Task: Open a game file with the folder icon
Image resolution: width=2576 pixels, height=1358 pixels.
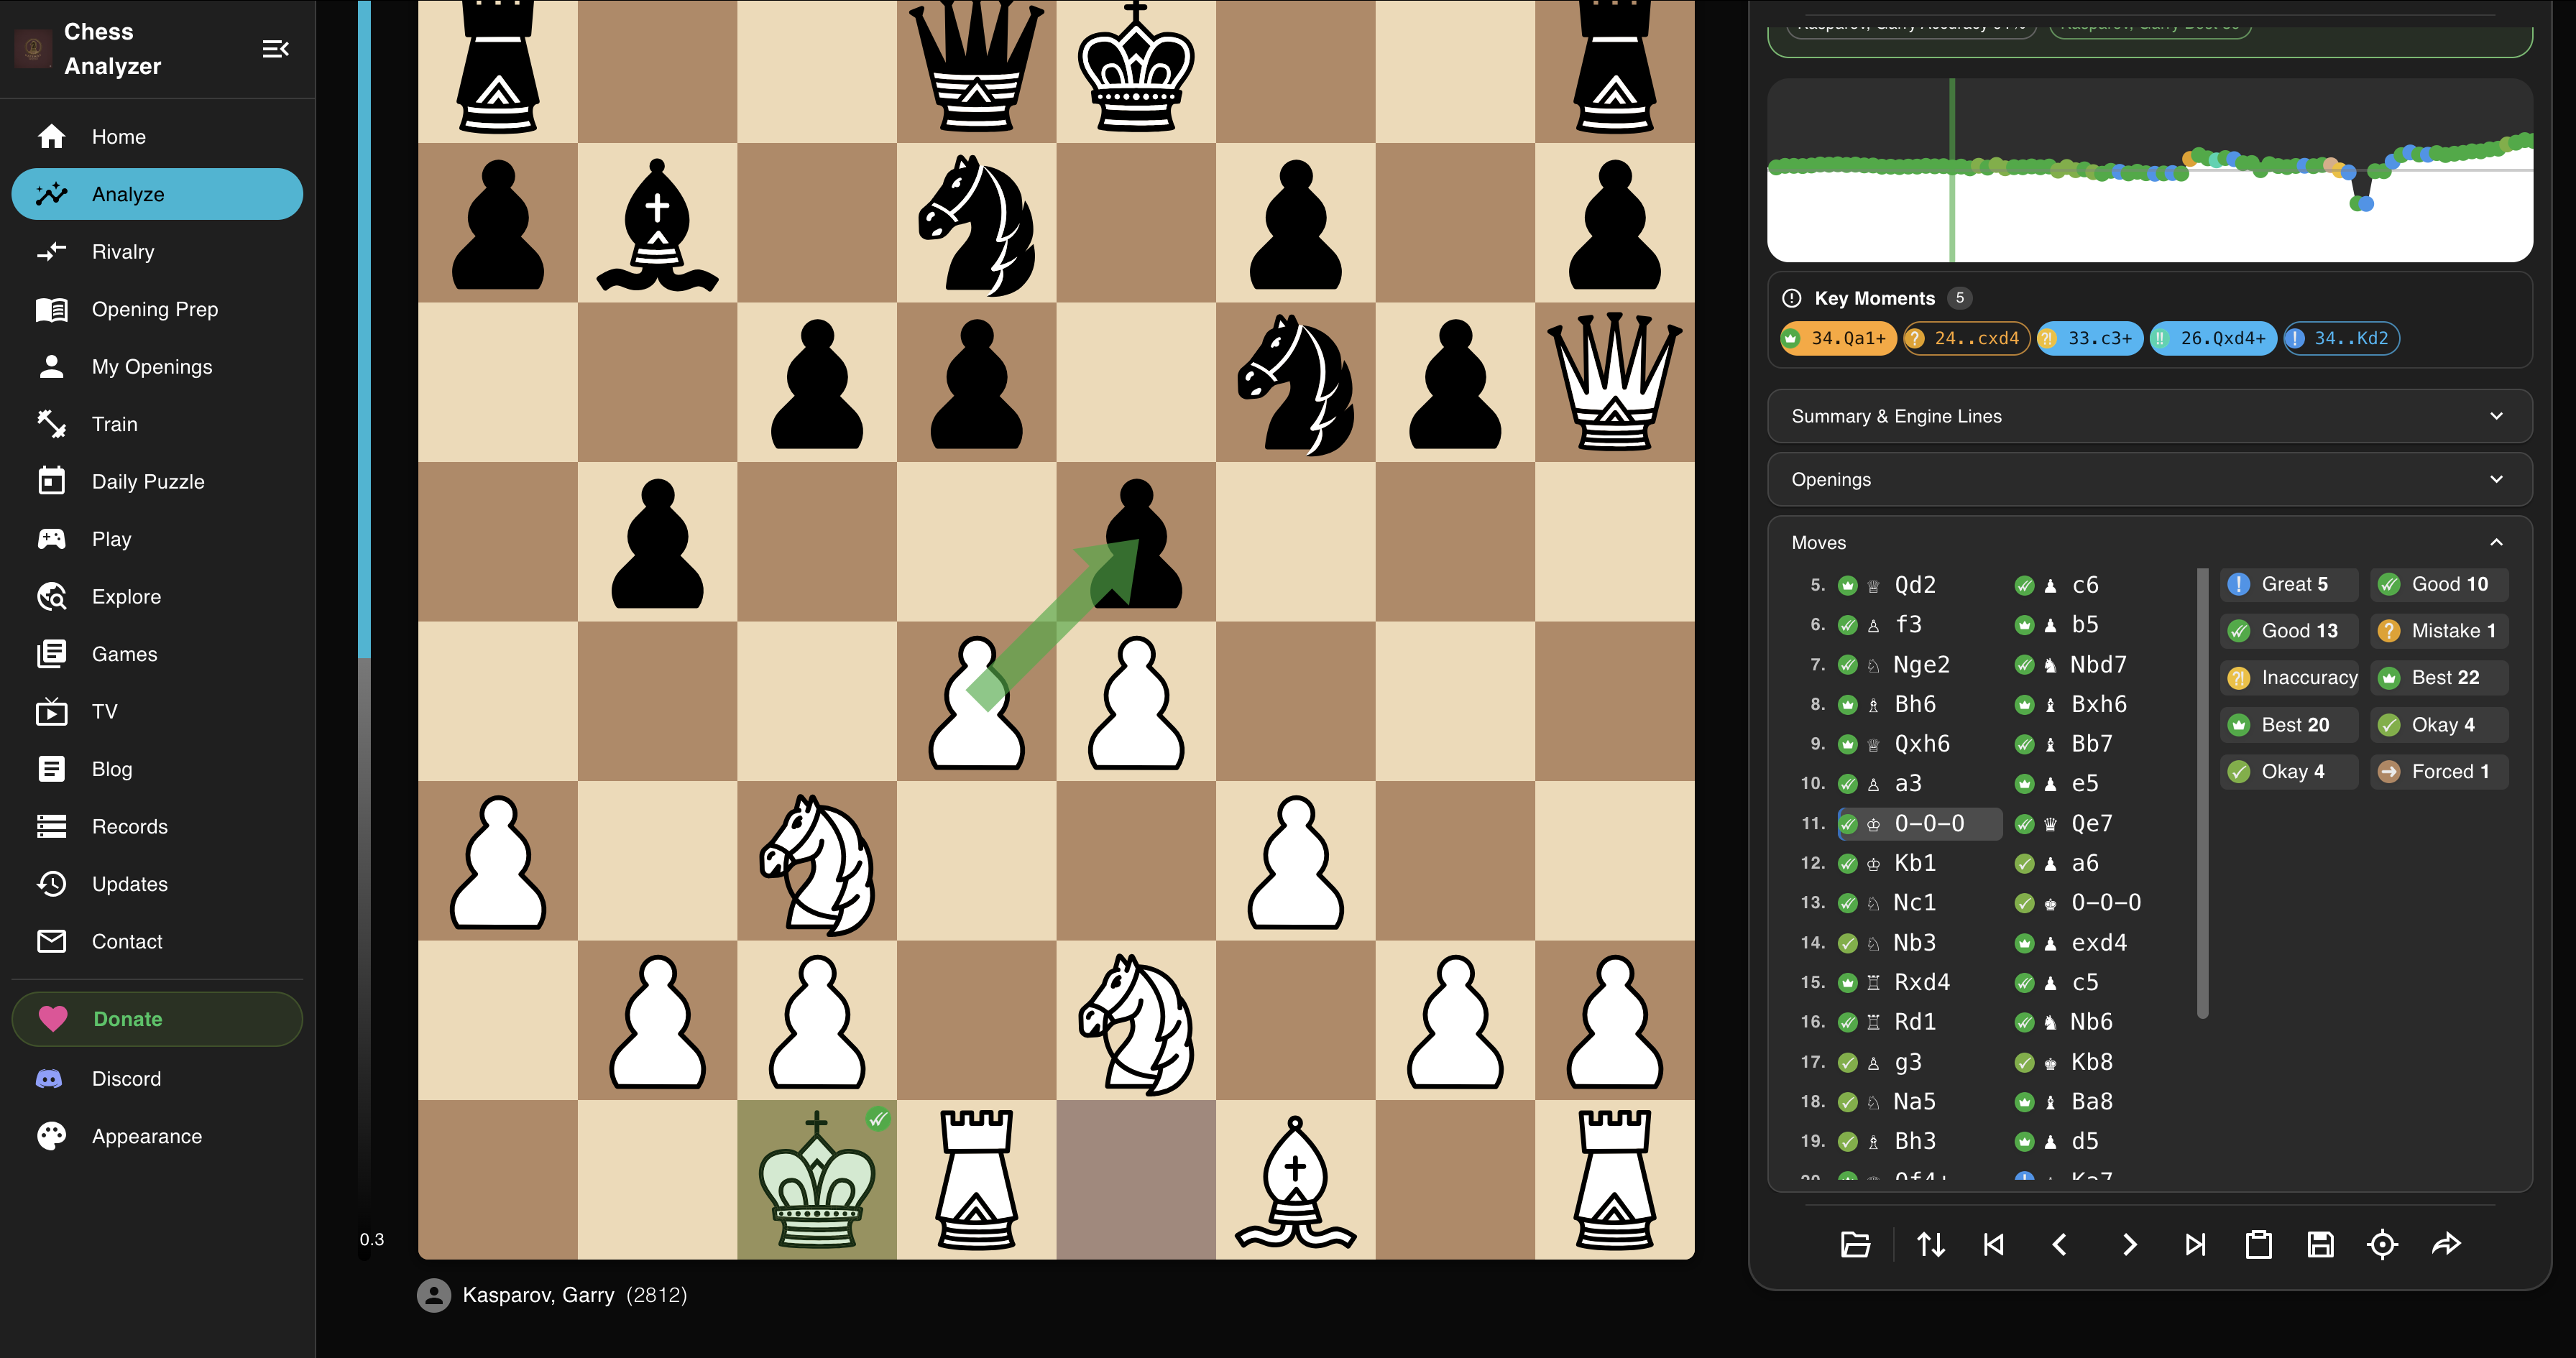Action: pos(1855,1244)
